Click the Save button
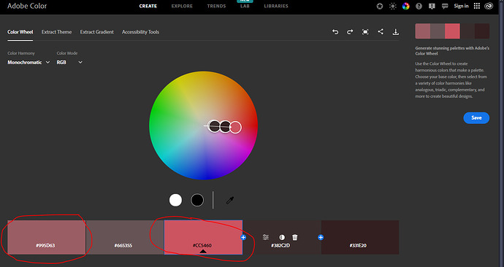Image resolution: width=504 pixels, height=267 pixels. pyautogui.click(x=476, y=117)
